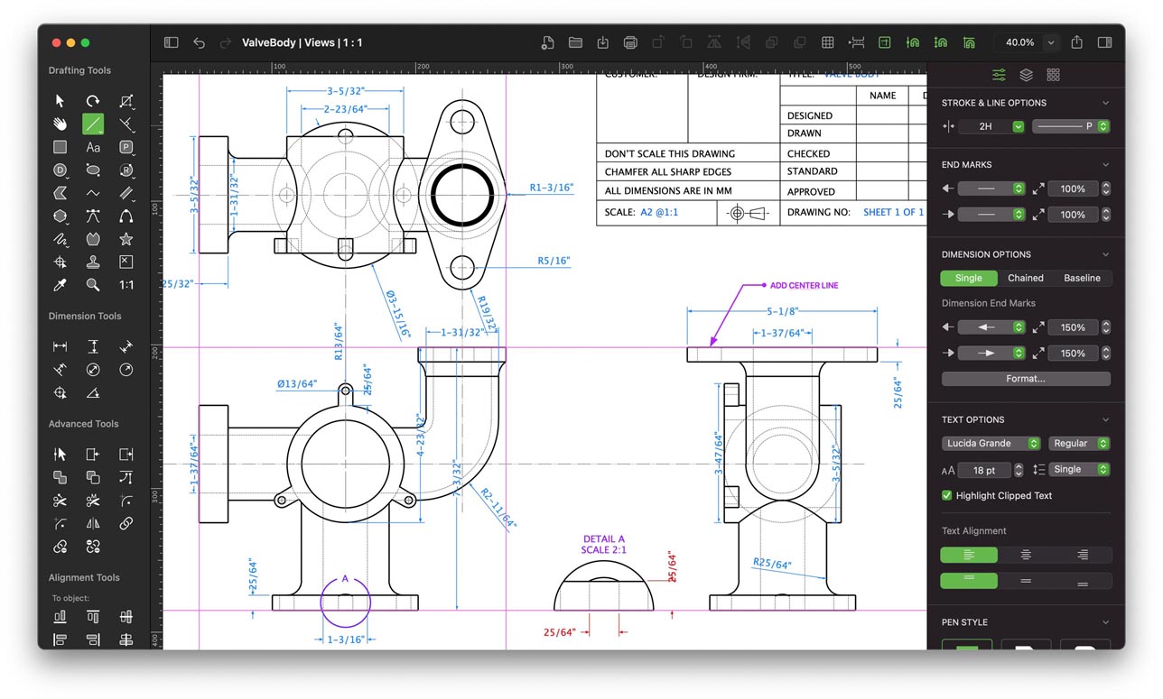Image resolution: width=1163 pixels, height=699 pixels.
Task: Pick the Eyedropper tool
Action: (x=60, y=285)
